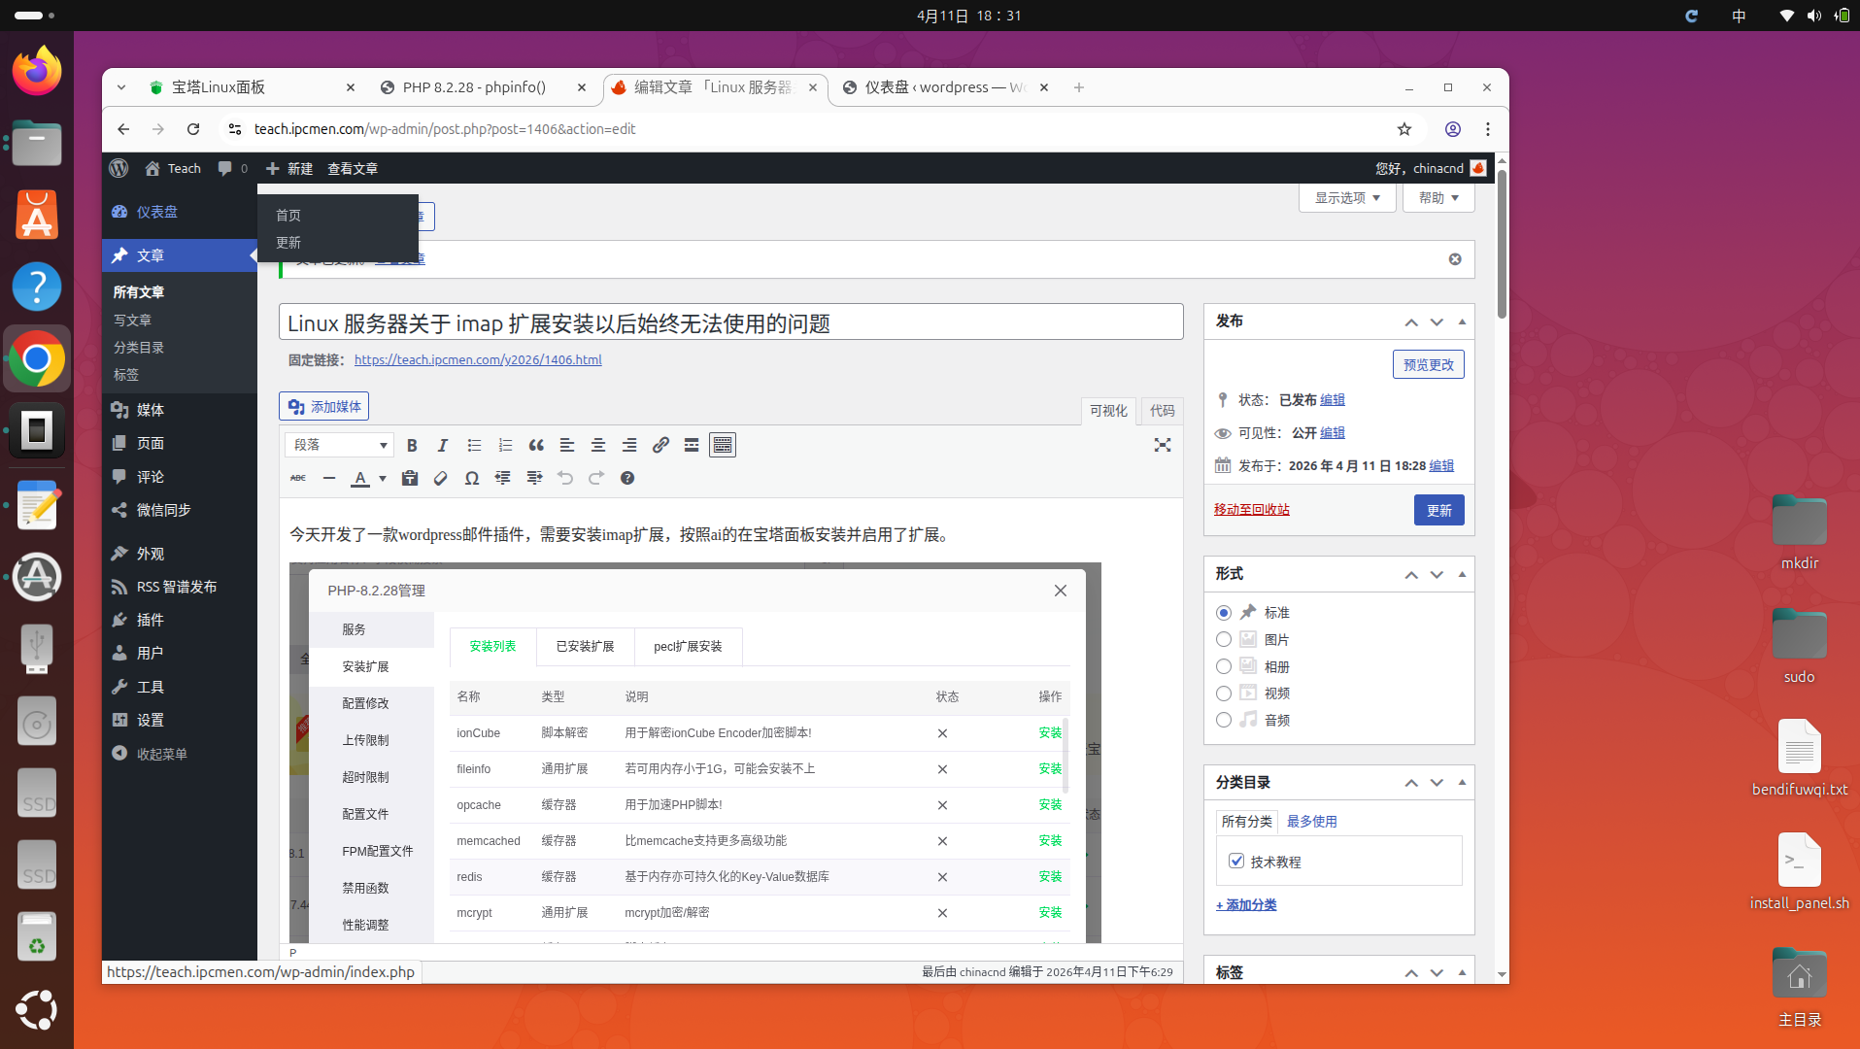Open the post permalink link
Screen dimensions: 1860x1049
coord(477,359)
